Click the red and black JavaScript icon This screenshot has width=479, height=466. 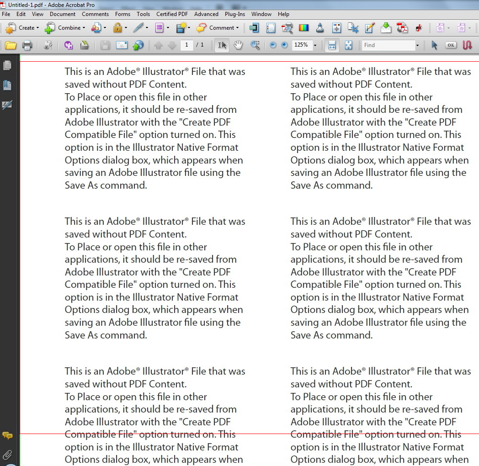[419, 28]
